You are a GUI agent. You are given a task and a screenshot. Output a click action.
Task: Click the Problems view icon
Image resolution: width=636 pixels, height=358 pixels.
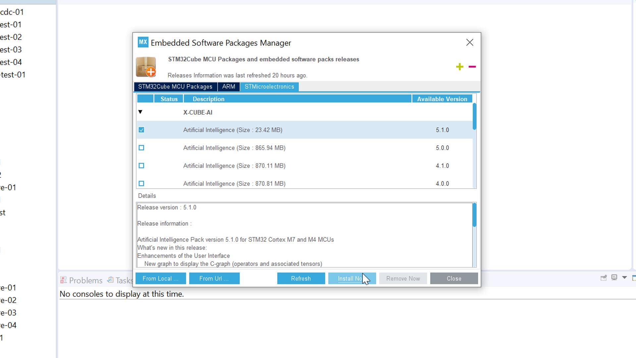[x=63, y=280]
